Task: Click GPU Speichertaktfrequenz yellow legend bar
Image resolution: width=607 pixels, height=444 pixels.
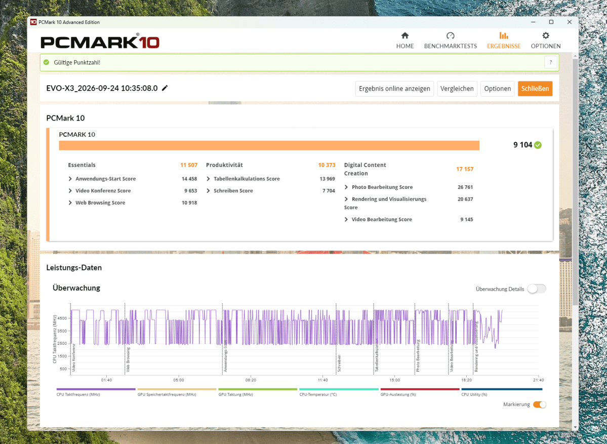Action: 177,389
